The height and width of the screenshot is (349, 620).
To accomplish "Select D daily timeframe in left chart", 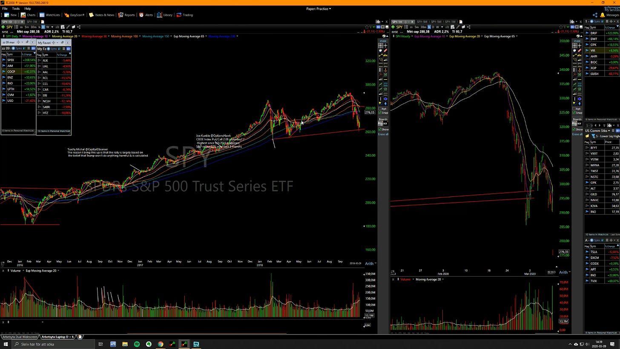I will coord(43,27).
